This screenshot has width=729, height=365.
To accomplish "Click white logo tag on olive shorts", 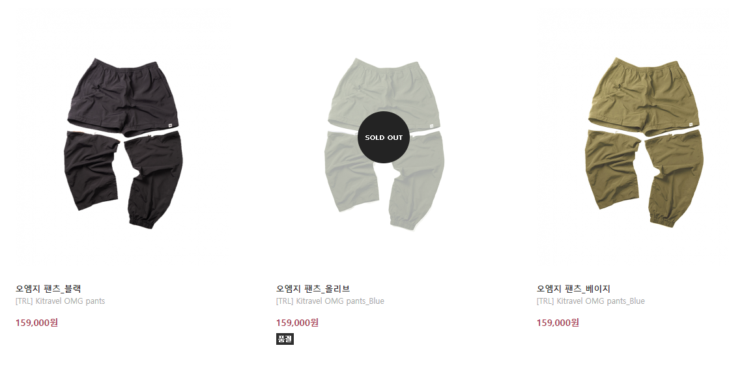I will [431, 124].
